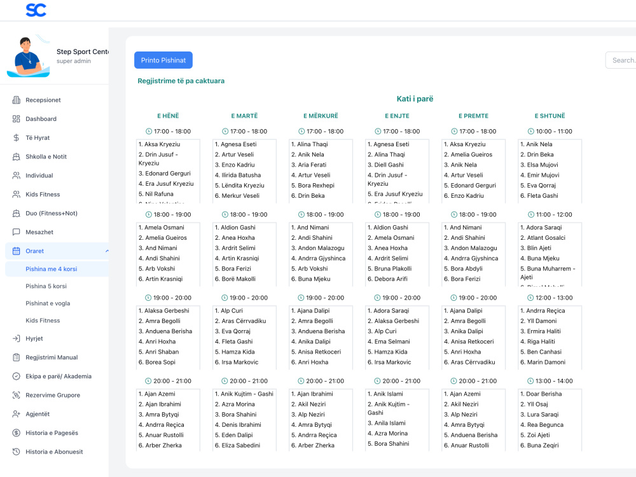Click clock icon for Saturday 13:00 - 14:00
This screenshot has height=477, width=636.
pos(530,381)
